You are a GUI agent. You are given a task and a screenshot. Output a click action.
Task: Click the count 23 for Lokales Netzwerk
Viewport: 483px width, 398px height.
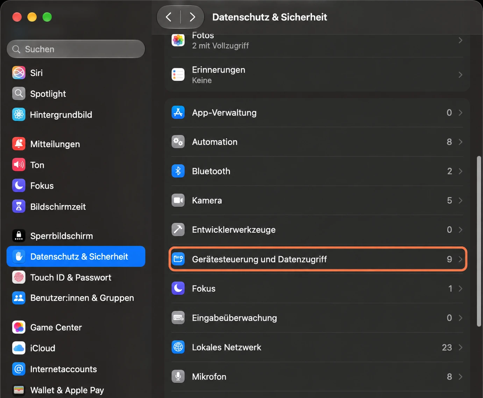tap(447, 347)
